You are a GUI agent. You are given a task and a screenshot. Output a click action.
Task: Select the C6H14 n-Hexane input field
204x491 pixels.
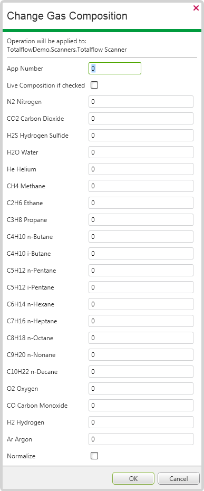tap(141, 304)
